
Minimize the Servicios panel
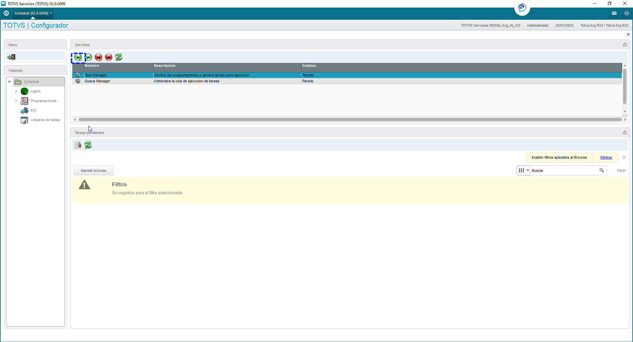(x=625, y=44)
